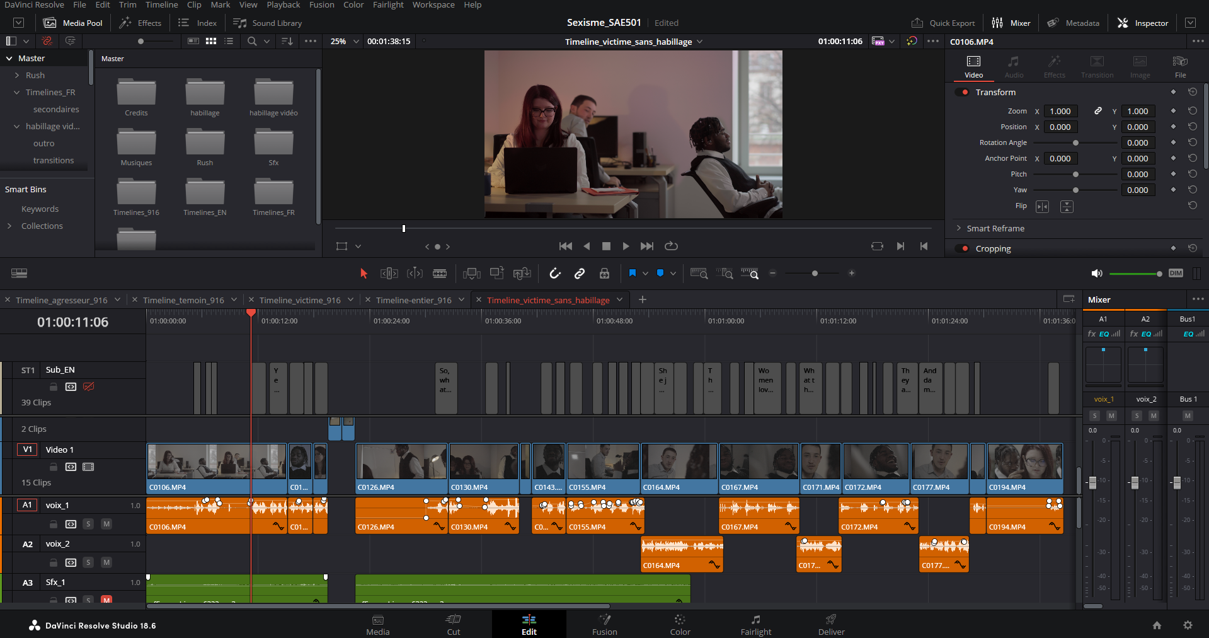Expand the Smart Reframe section

click(959, 228)
